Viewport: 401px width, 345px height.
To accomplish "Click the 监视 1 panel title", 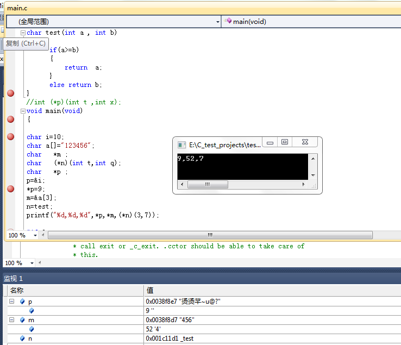I will coord(13,279).
